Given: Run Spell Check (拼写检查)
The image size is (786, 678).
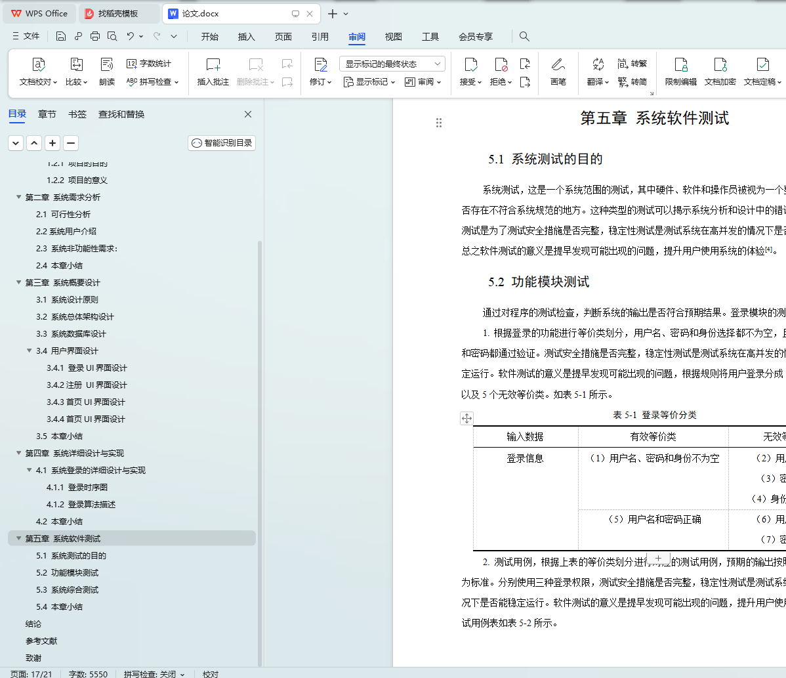Looking at the screenshot, I should tap(152, 82).
